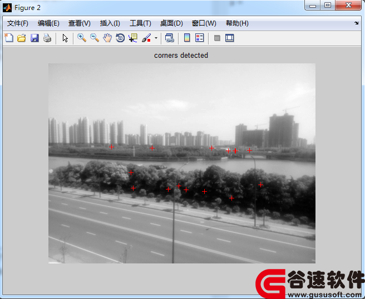Open the 工具(T) menu
Viewport: 365px width, 299px height.
tap(140, 23)
